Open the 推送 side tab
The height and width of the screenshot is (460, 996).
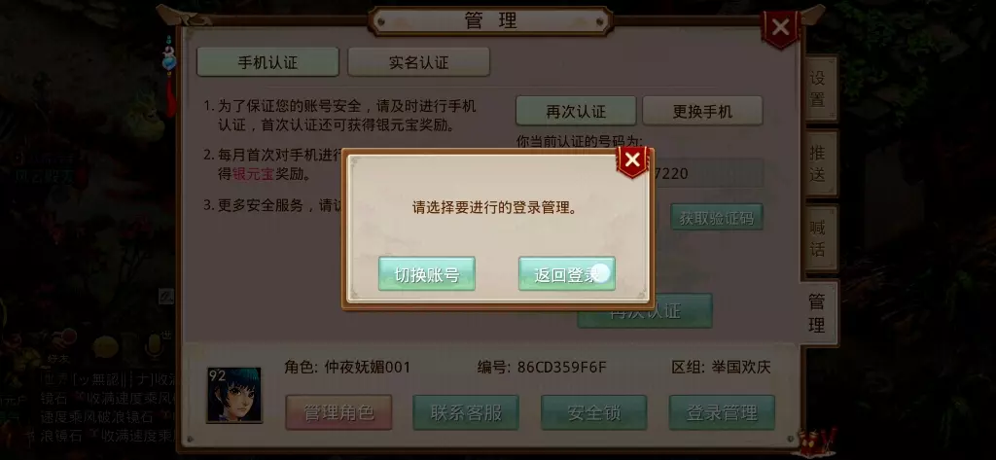pos(819,163)
